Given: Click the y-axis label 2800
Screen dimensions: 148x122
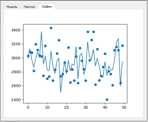Looking at the screenshot, I should click(16, 72).
